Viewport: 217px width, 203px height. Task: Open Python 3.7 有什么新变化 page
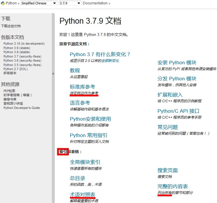pyautogui.click(x=100, y=54)
